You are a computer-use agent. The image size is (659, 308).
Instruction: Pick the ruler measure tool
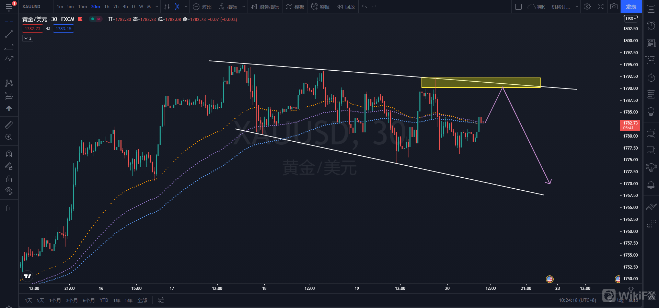pos(9,125)
